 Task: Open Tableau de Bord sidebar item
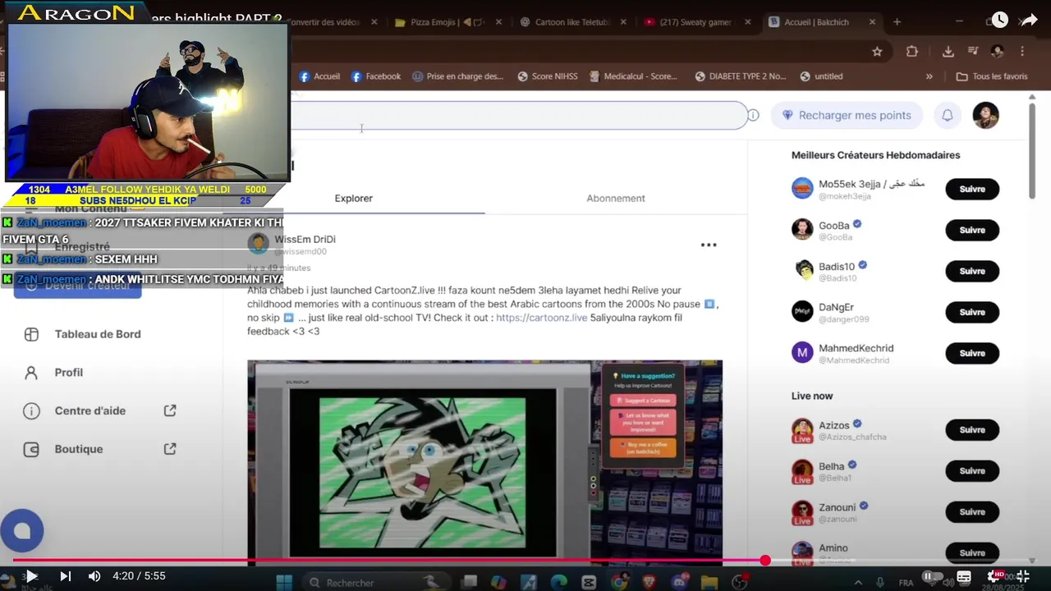point(98,334)
